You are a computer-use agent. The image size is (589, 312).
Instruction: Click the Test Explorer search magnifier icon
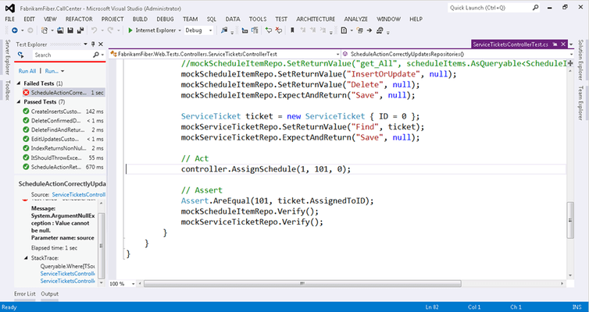[96, 55]
